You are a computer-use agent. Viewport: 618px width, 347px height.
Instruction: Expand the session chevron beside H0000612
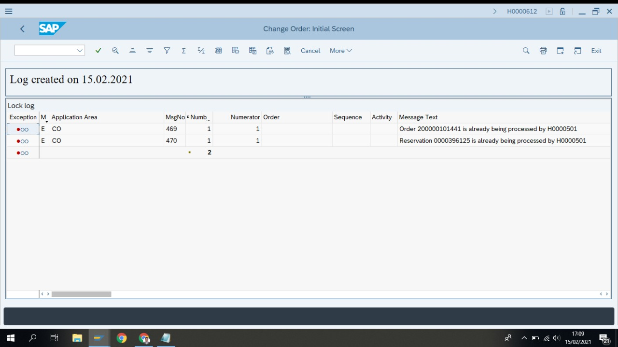(495, 12)
